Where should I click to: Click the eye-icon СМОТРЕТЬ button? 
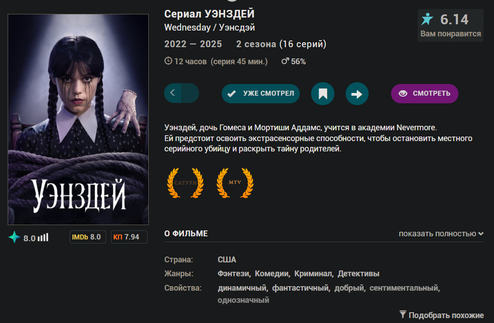pos(424,93)
